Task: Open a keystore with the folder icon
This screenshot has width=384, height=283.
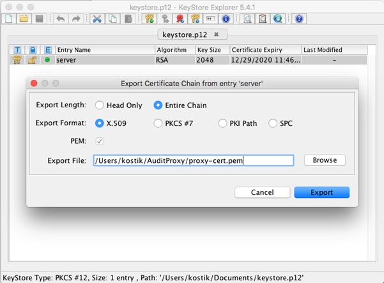Action: click(24, 19)
